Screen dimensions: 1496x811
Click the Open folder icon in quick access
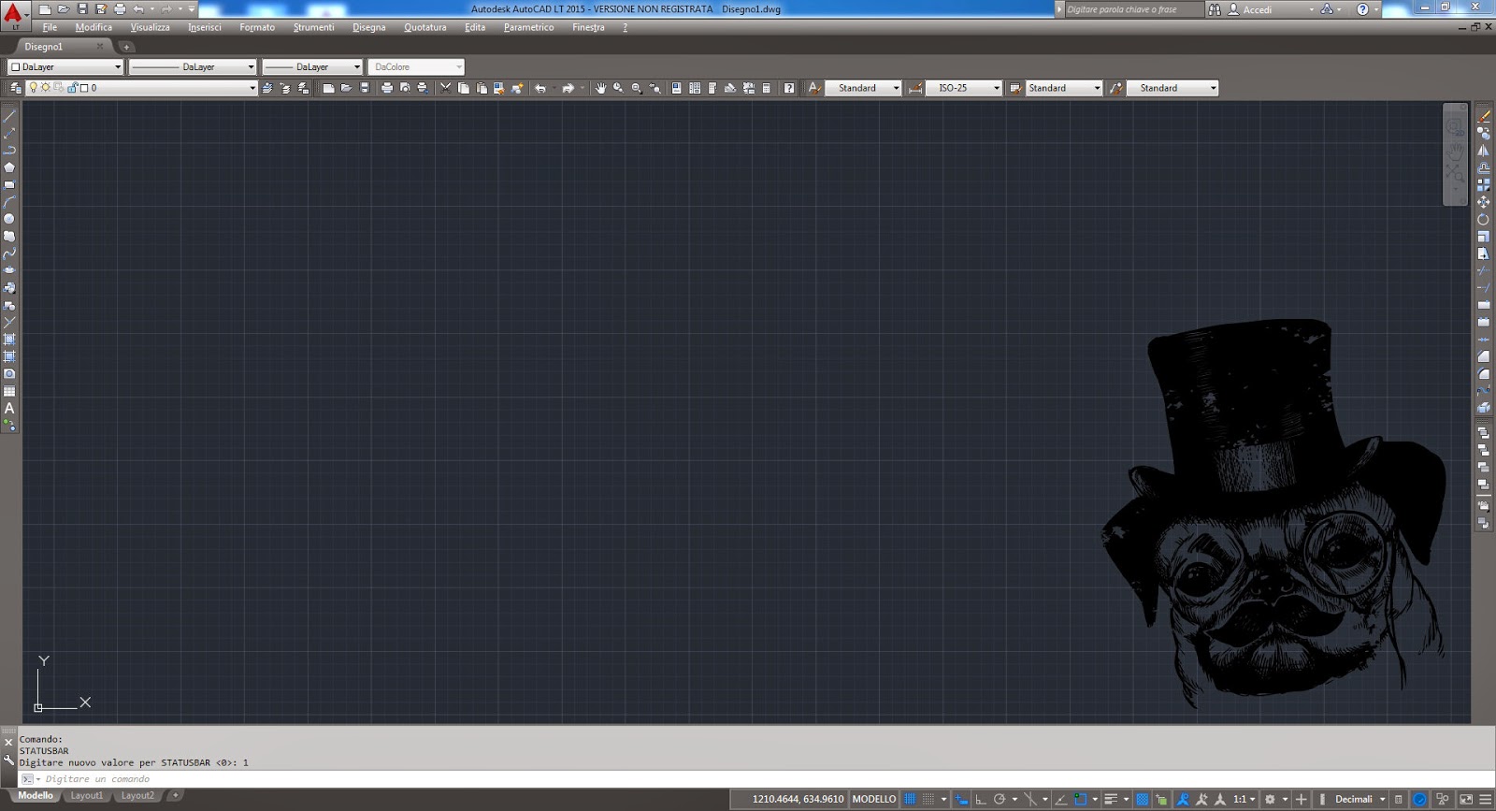click(x=64, y=9)
